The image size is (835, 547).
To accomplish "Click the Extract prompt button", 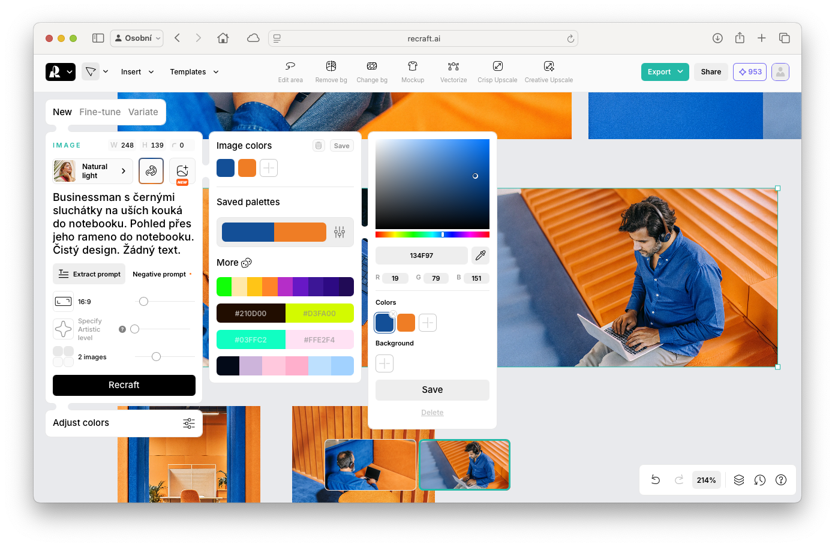I will pos(89,274).
